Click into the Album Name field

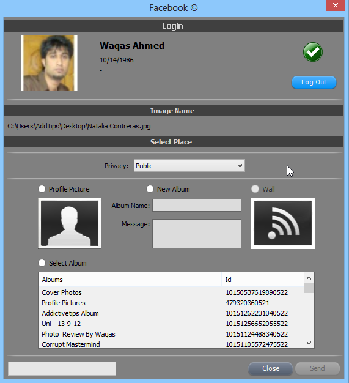coord(197,206)
